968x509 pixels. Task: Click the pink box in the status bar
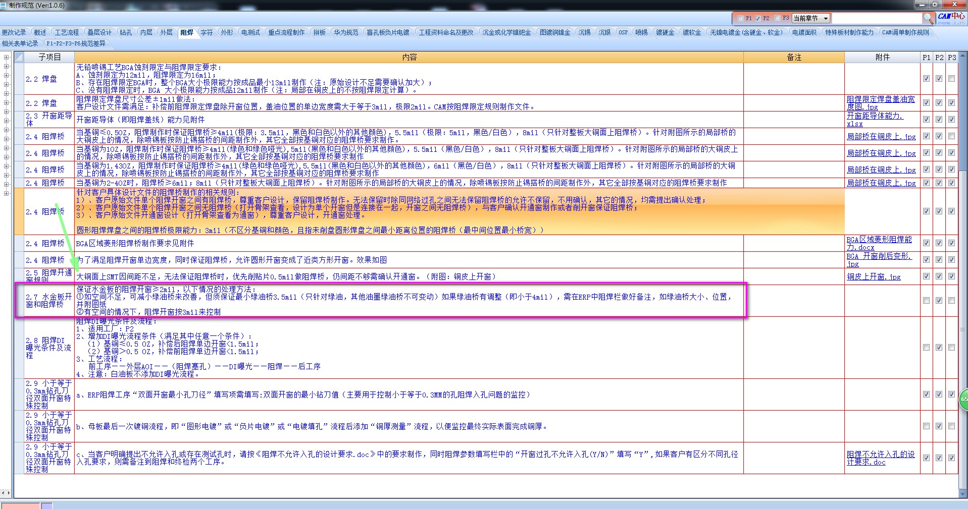click(x=20, y=505)
